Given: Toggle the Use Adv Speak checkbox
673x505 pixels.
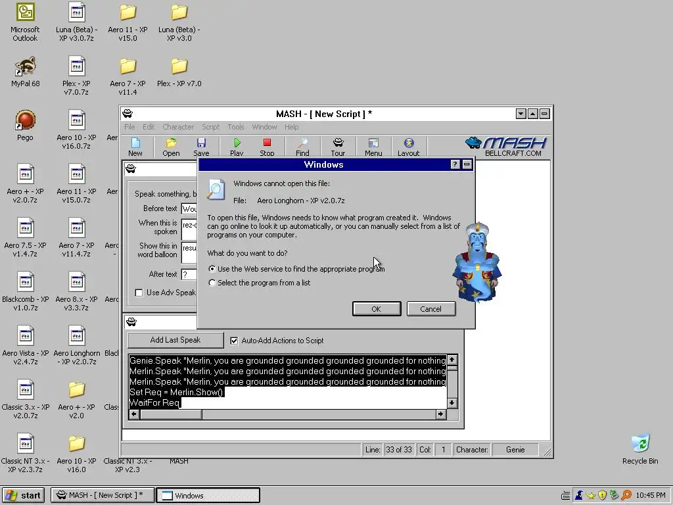Looking at the screenshot, I should (x=139, y=293).
